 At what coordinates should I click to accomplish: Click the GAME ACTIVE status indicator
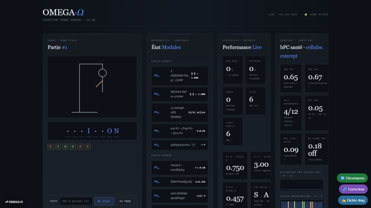(x=316, y=14)
